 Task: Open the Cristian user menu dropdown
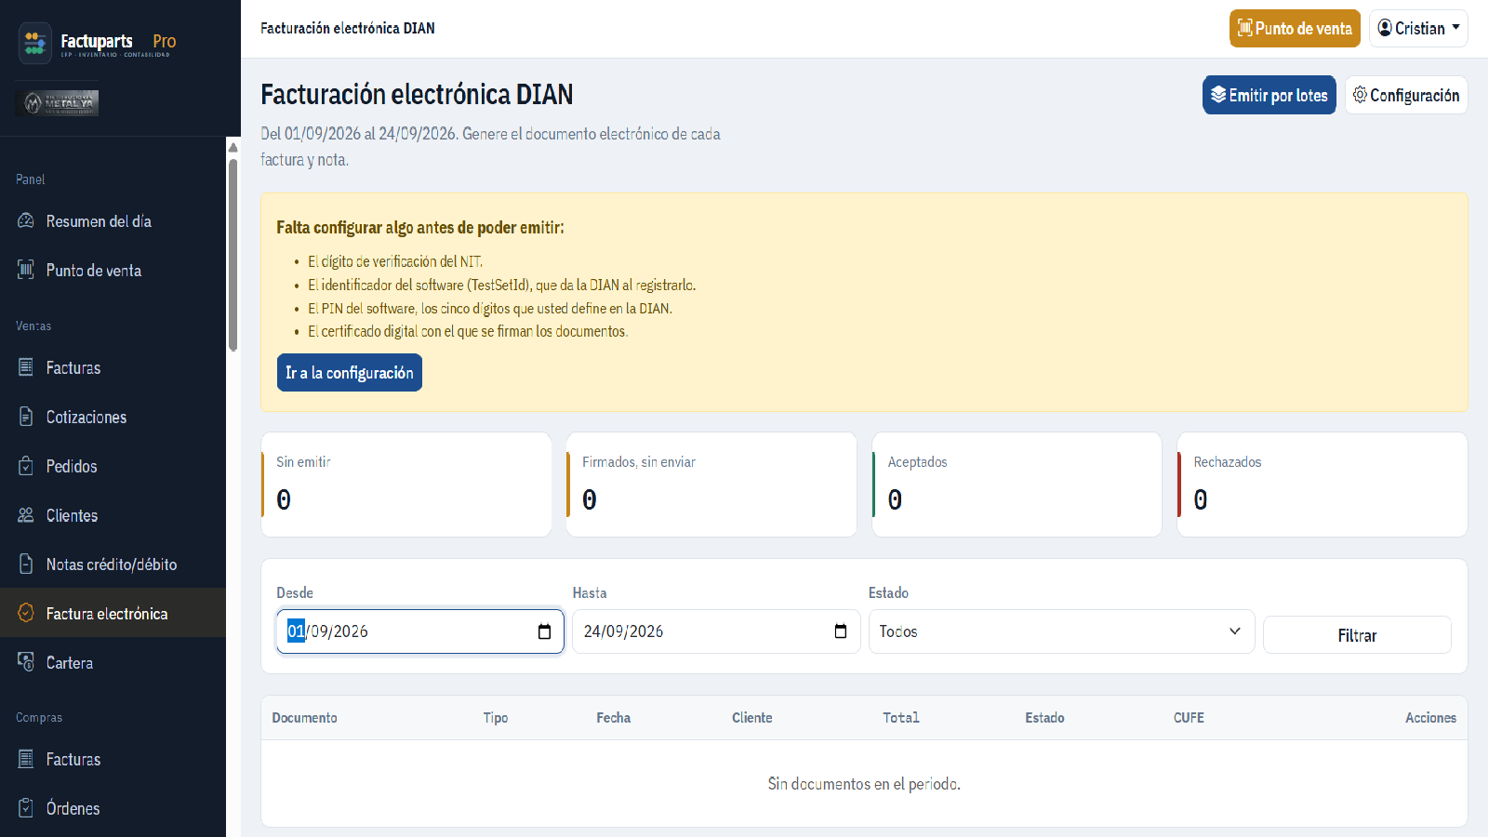(1418, 28)
